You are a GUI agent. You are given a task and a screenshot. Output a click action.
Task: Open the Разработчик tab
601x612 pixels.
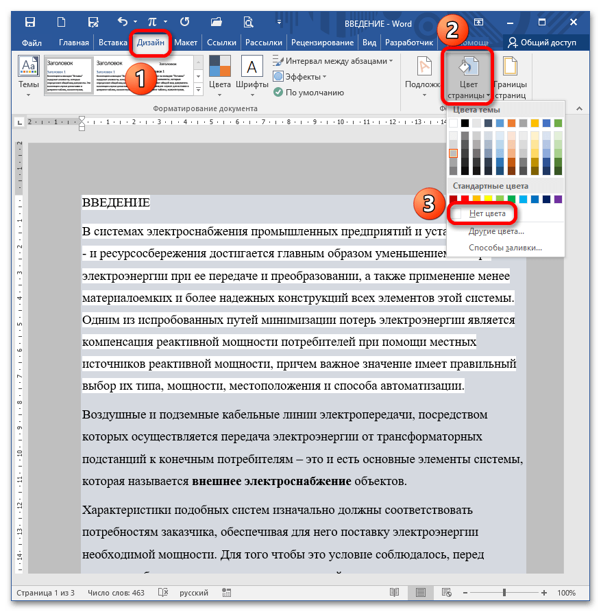(x=409, y=43)
